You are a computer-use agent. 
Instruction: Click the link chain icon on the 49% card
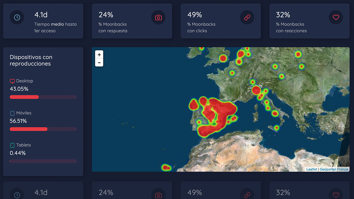point(247,17)
